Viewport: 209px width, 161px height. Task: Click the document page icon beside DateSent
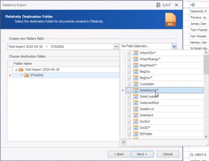click(x=129, y=115)
